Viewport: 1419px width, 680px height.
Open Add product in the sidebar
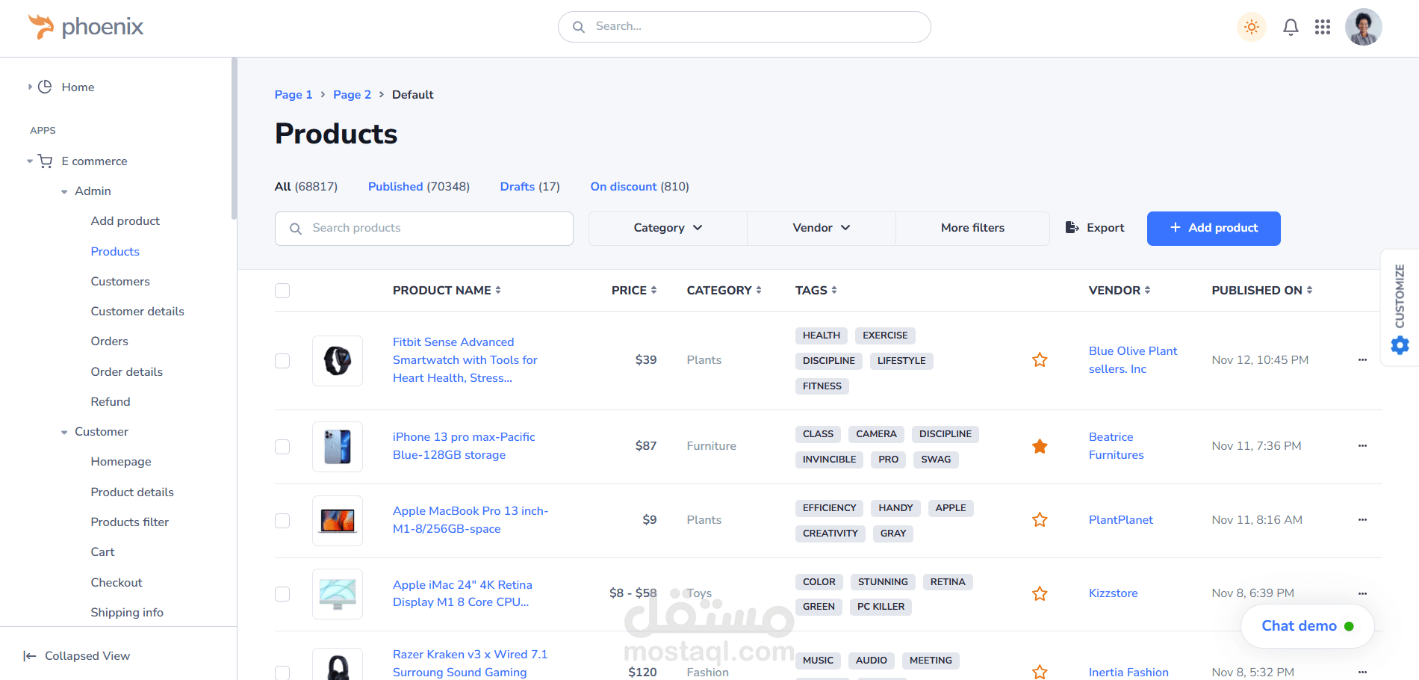click(x=125, y=221)
